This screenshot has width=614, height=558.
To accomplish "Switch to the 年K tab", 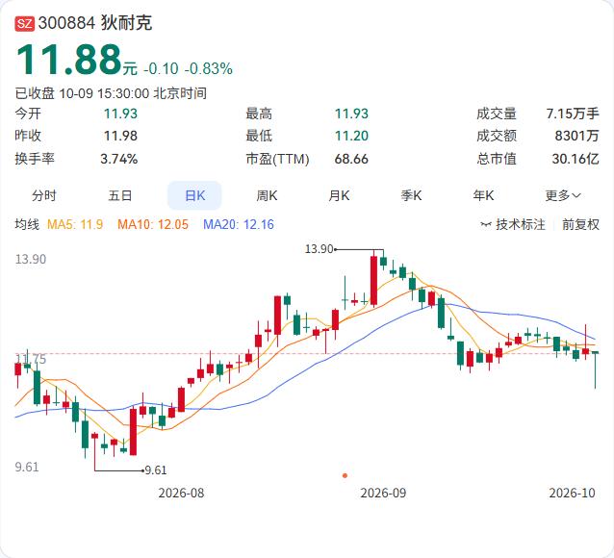I will pyautogui.click(x=483, y=195).
